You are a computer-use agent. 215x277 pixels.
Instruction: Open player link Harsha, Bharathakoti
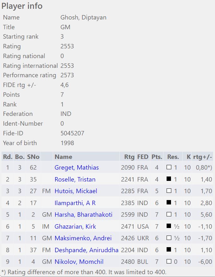coord(84,215)
